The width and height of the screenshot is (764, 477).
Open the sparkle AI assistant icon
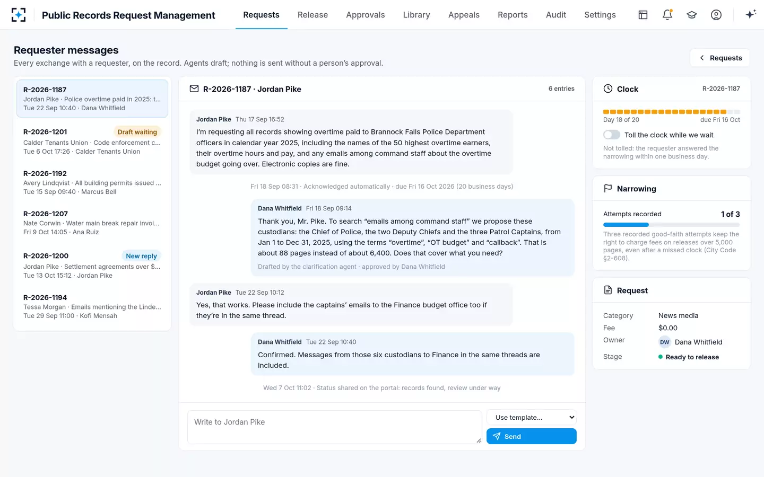tap(750, 15)
